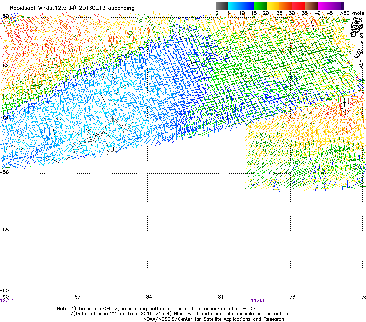Viewport: 366px width, 322px height.
Task: Click the latitude label '-58'
Action: [4, 230]
